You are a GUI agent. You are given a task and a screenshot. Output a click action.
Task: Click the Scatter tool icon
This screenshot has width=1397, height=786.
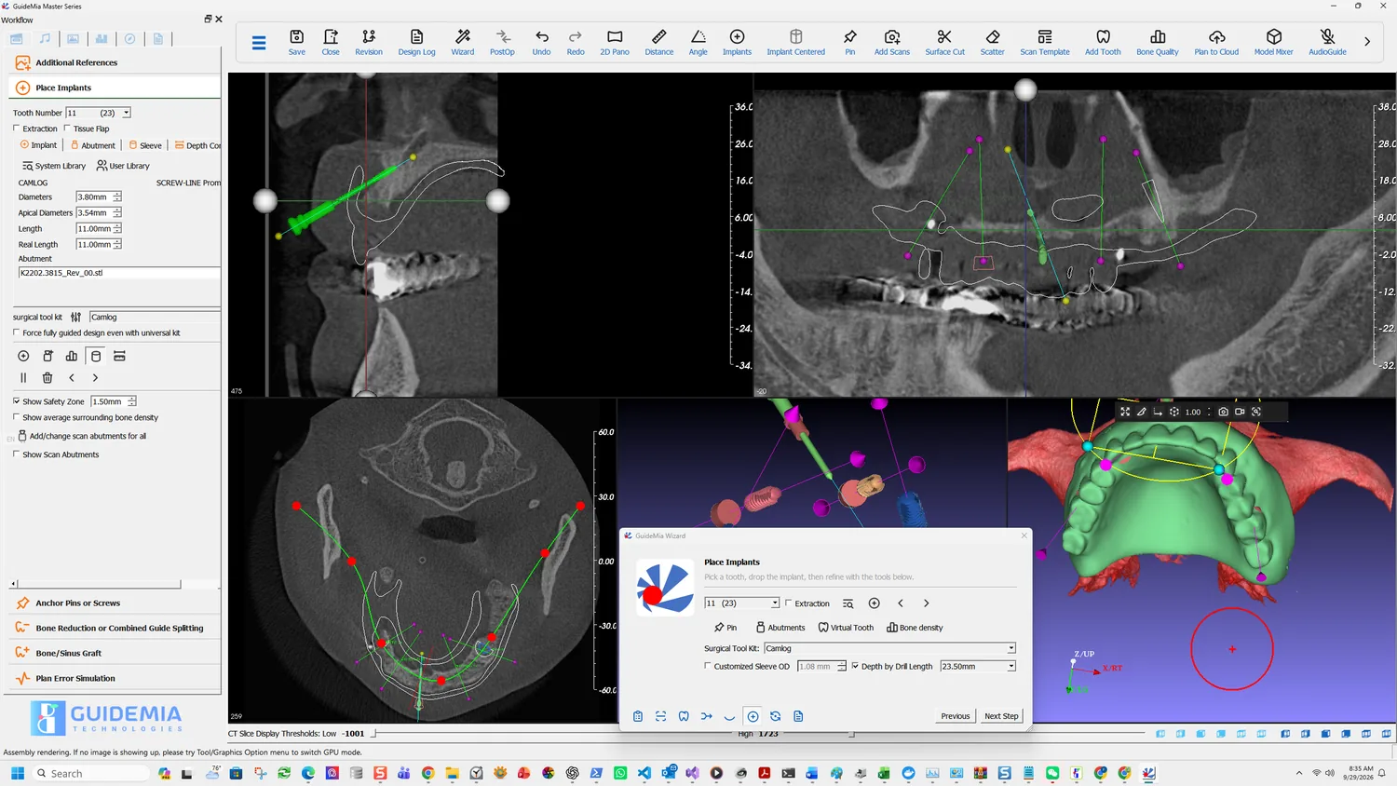(x=993, y=42)
